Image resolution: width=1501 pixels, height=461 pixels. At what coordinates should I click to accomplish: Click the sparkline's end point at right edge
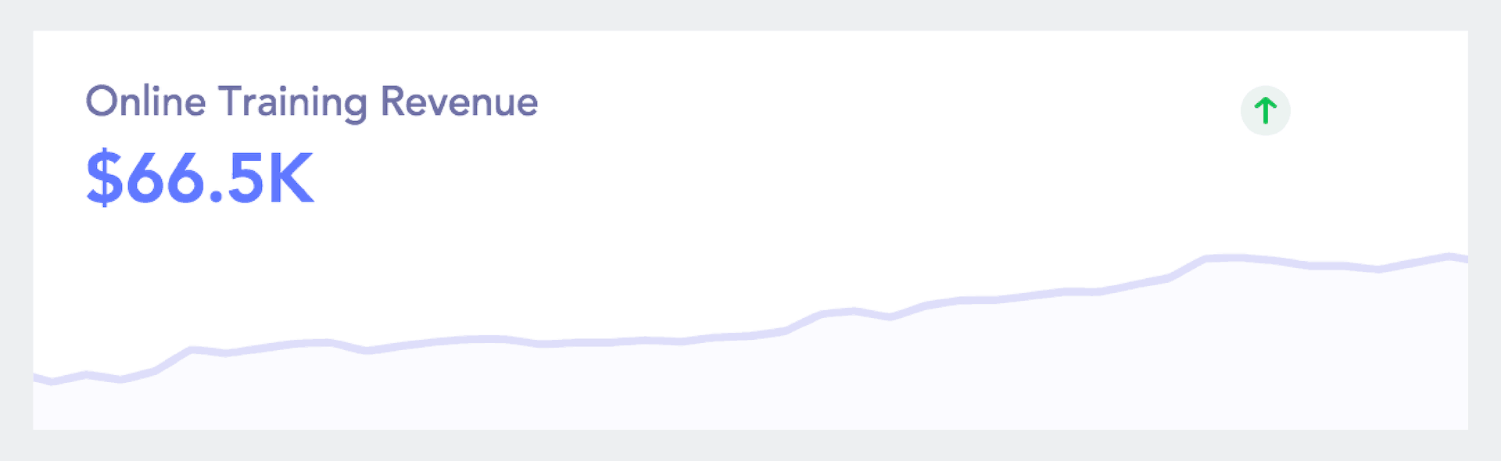point(1463,258)
